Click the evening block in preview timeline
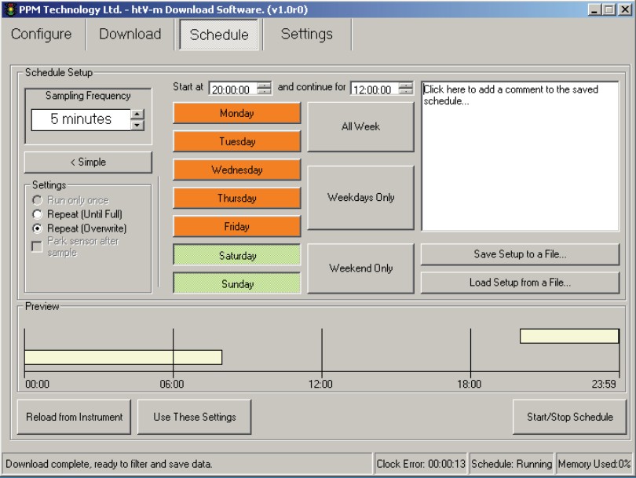636x478 pixels. coord(569,336)
